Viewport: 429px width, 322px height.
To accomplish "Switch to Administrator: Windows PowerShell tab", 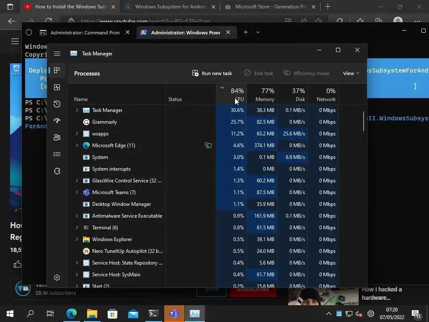I will (186, 33).
